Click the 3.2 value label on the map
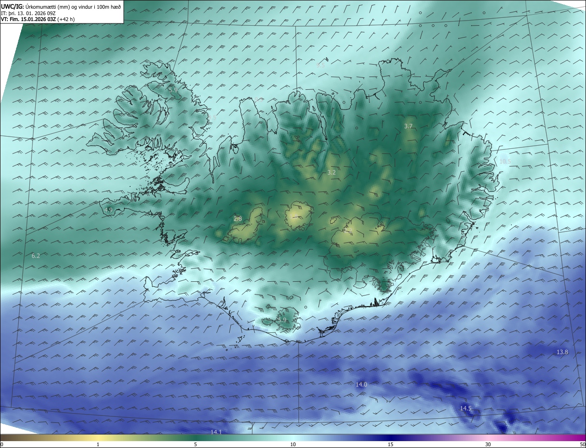This screenshot has width=586, height=448. 332,172
